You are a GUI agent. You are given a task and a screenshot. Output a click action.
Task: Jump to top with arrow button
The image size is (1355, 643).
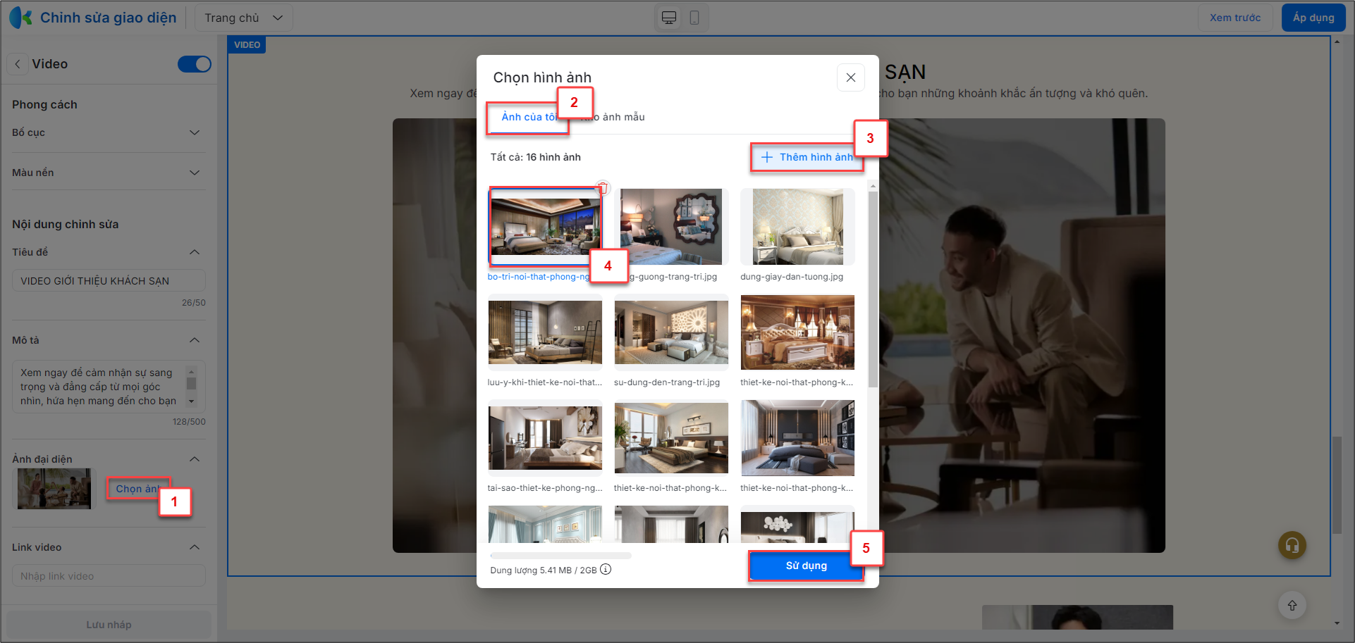[1292, 605]
